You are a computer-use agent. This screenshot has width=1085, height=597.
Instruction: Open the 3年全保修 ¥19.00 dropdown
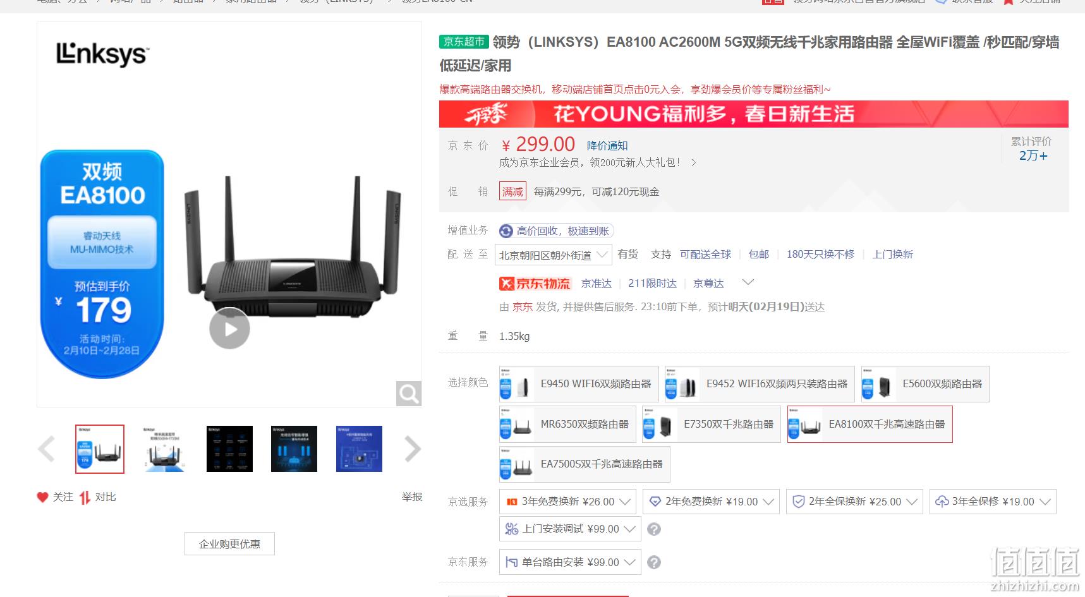pyautogui.click(x=993, y=502)
